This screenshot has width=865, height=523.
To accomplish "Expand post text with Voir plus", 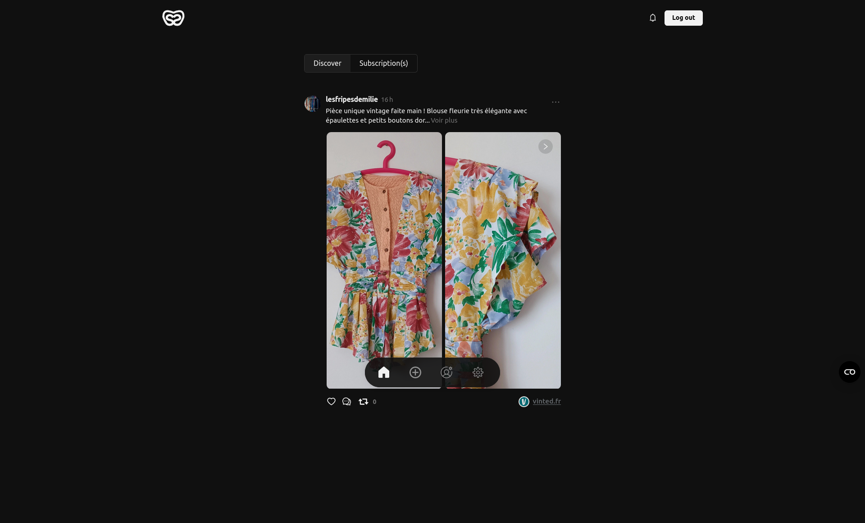I will (444, 120).
